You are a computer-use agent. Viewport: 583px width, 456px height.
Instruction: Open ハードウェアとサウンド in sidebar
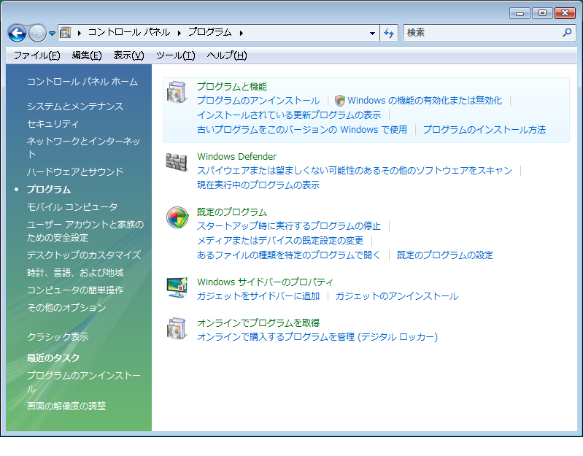(x=75, y=171)
